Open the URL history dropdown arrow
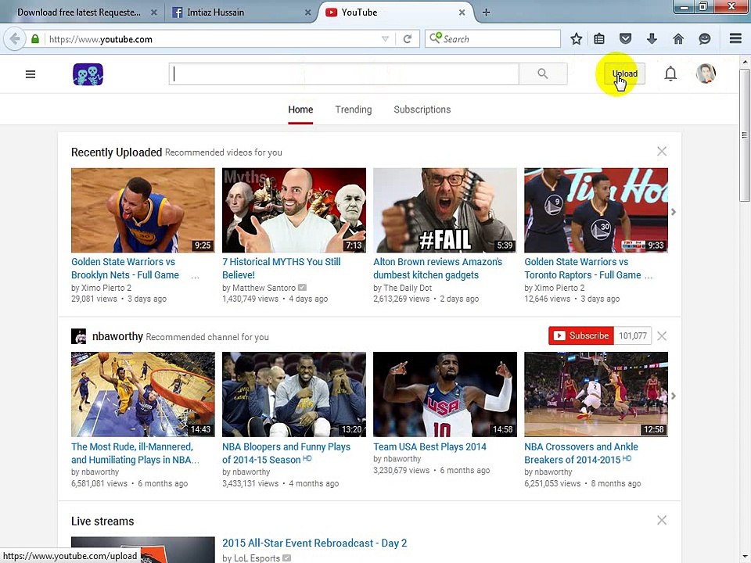The height and width of the screenshot is (563, 751). (x=385, y=39)
